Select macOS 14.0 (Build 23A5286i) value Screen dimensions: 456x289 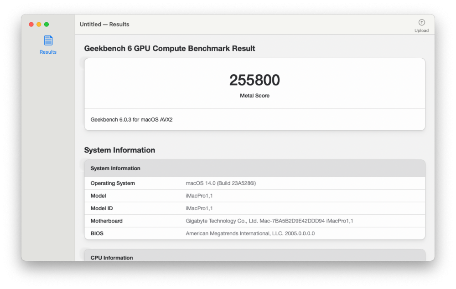221,183
